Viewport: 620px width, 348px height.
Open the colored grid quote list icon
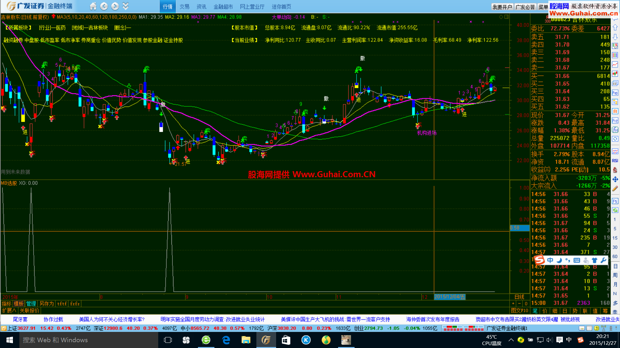[x=615, y=55]
